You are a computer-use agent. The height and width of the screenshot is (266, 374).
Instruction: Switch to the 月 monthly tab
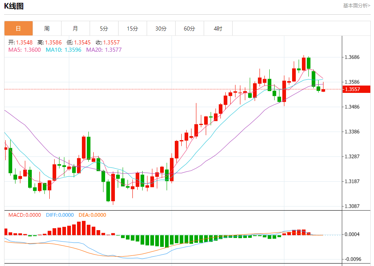(x=75, y=29)
